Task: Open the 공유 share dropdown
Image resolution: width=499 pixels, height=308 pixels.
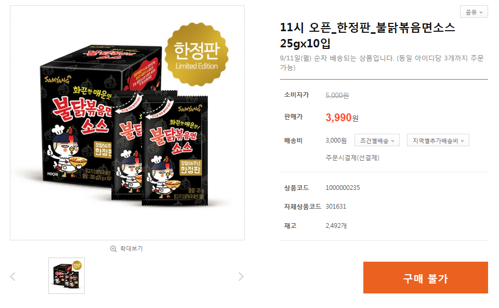Action: (x=474, y=12)
